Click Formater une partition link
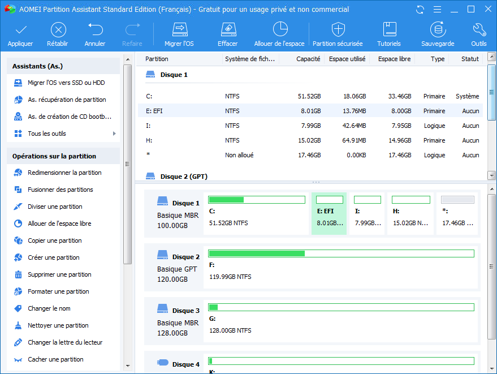Screen dimensions: 497x374 [x=58, y=291]
